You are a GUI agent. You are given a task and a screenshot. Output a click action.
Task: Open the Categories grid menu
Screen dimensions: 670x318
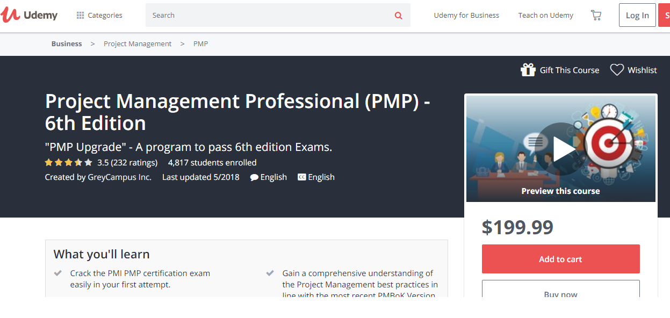pyautogui.click(x=99, y=15)
